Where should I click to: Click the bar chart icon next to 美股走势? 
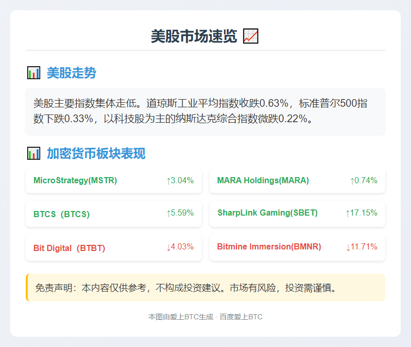(x=33, y=72)
